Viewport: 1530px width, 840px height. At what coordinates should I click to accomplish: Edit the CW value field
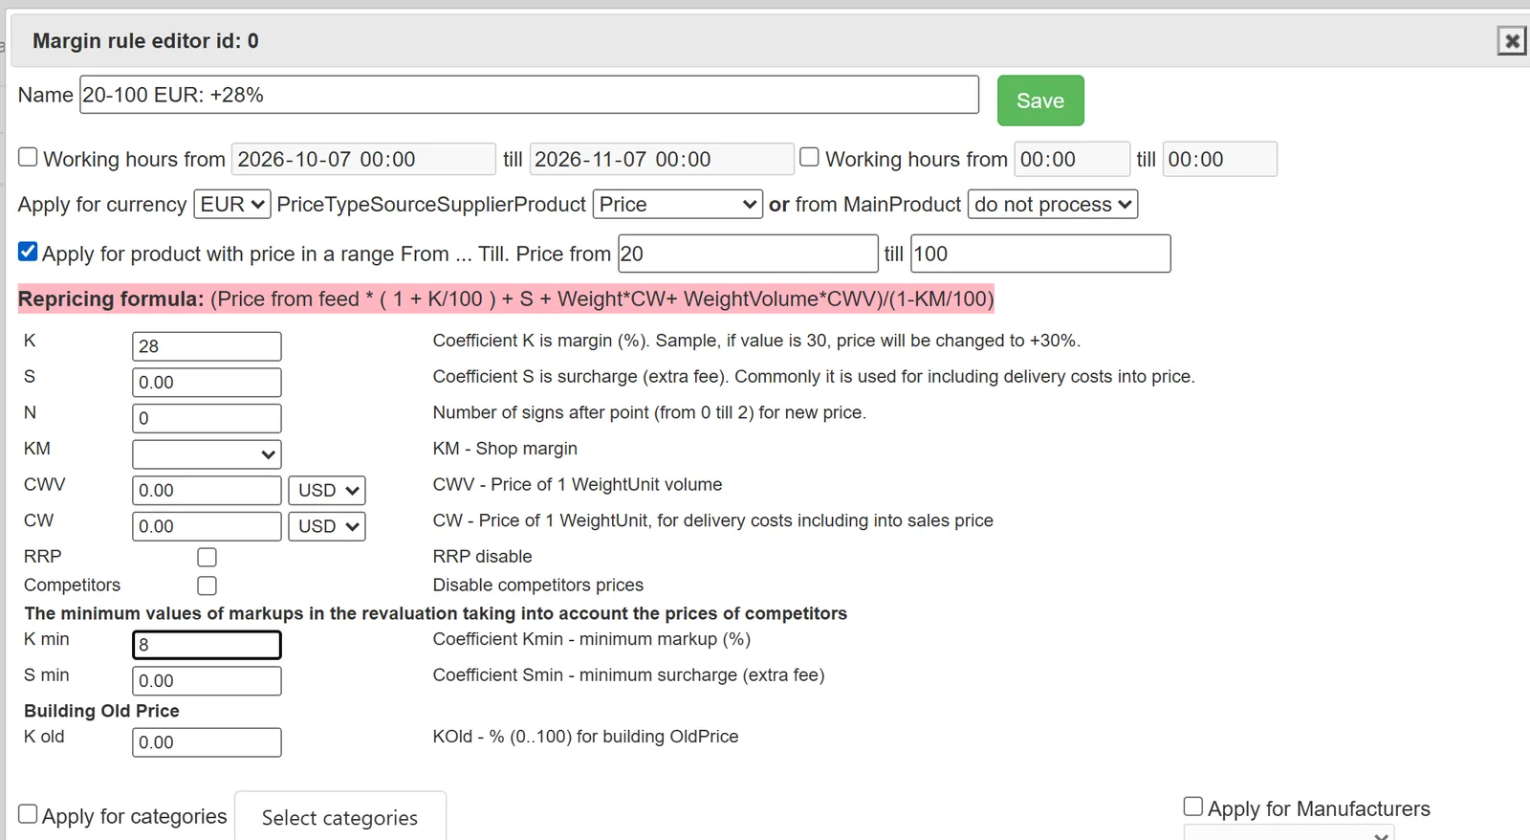click(x=207, y=526)
